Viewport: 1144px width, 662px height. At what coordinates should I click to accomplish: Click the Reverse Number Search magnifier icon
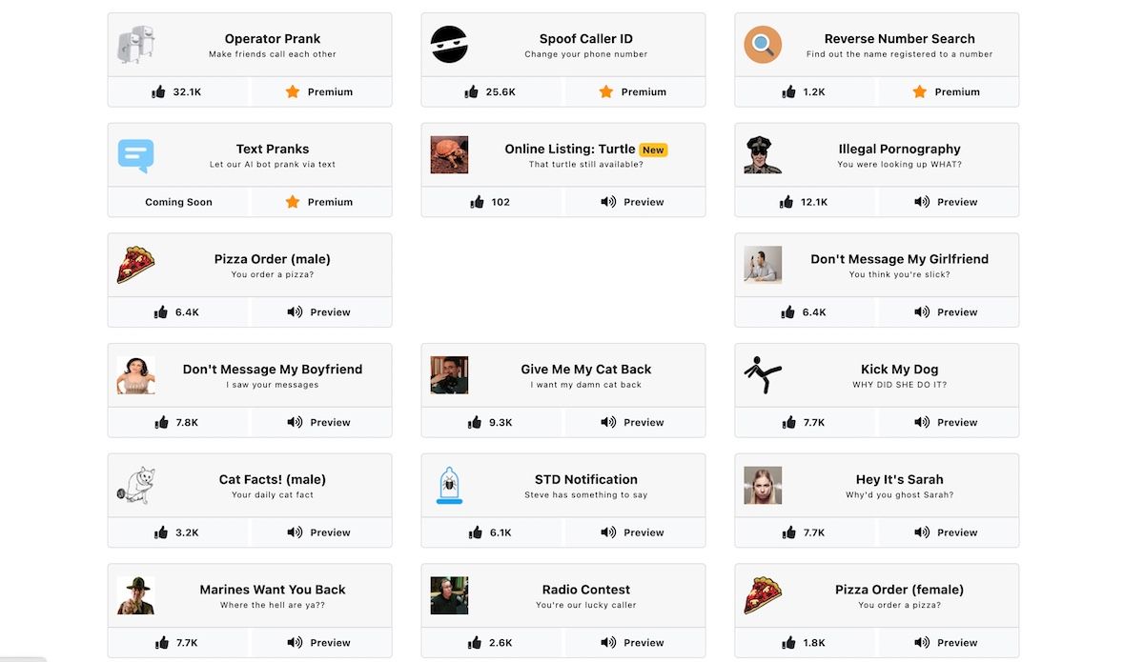coord(763,45)
